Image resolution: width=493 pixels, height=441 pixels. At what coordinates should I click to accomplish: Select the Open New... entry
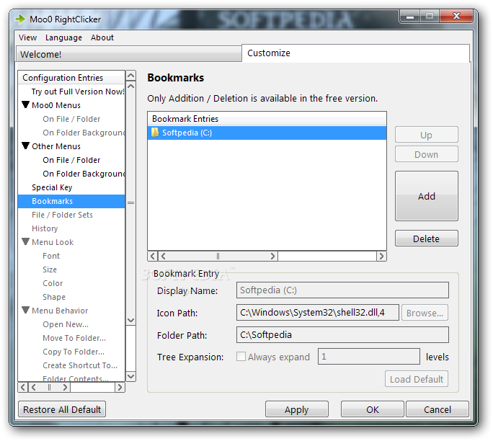click(66, 324)
